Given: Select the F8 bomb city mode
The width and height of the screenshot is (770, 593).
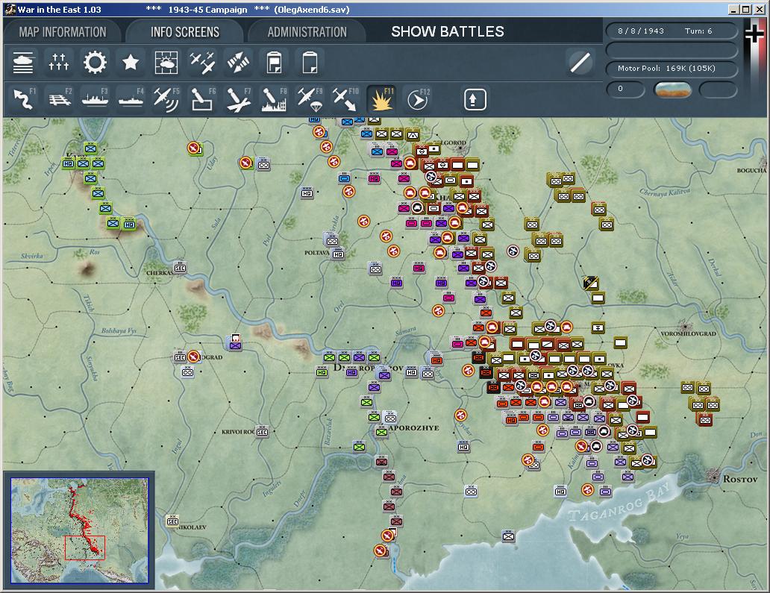Looking at the screenshot, I should click(275, 98).
